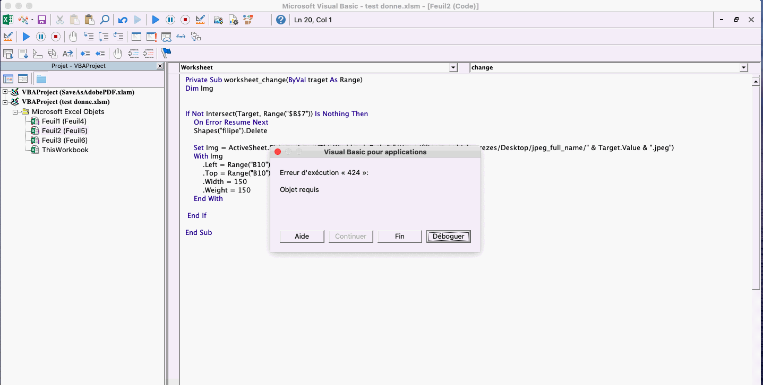Open the Immediate Window icon
Viewport: 763px width, 385px height.
pos(151,37)
